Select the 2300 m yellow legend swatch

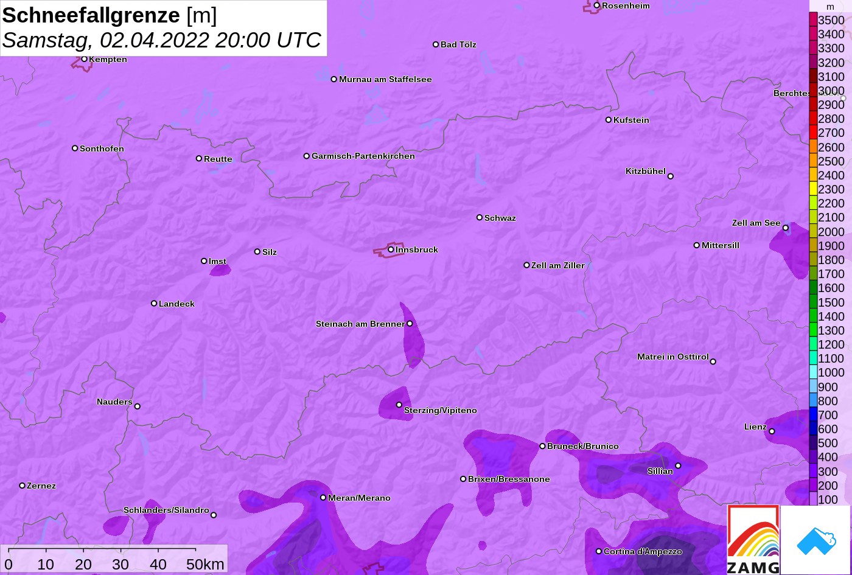813,189
